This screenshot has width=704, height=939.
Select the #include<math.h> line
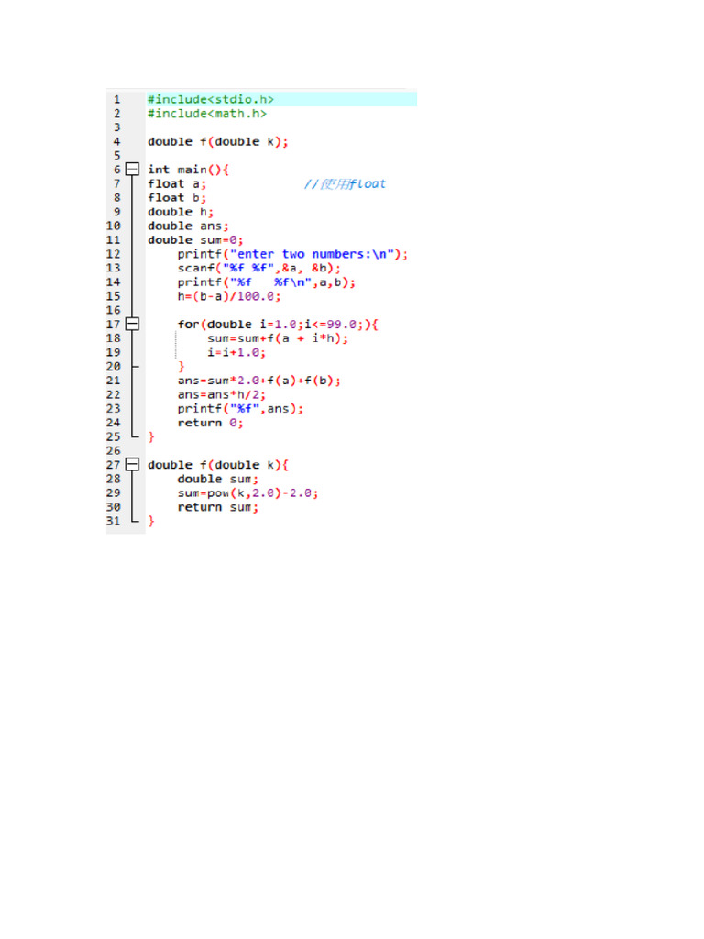tap(207, 114)
